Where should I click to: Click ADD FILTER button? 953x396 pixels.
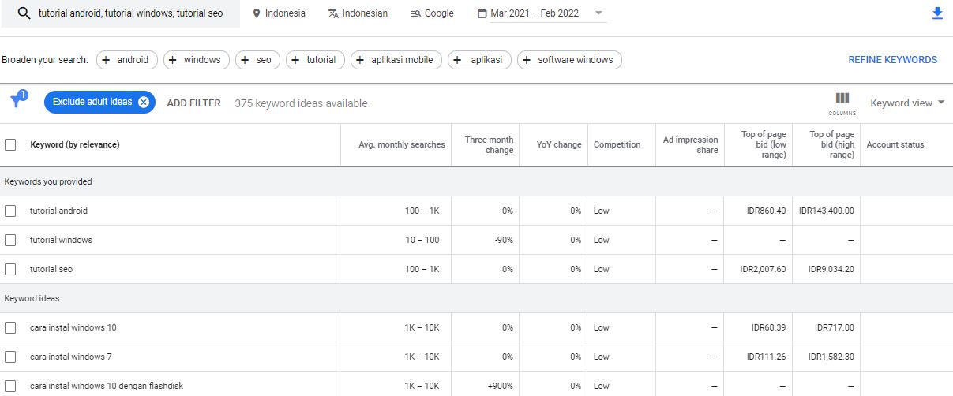[193, 103]
